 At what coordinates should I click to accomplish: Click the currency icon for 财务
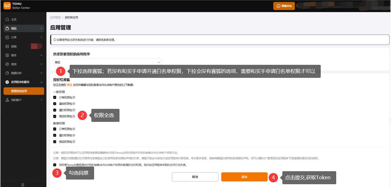click(7, 55)
